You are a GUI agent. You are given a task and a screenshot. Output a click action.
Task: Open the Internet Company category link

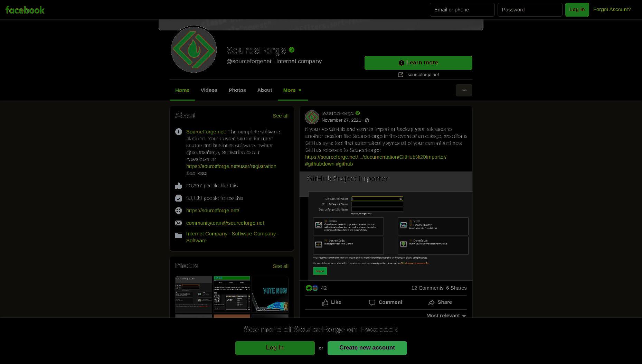tap(207, 234)
